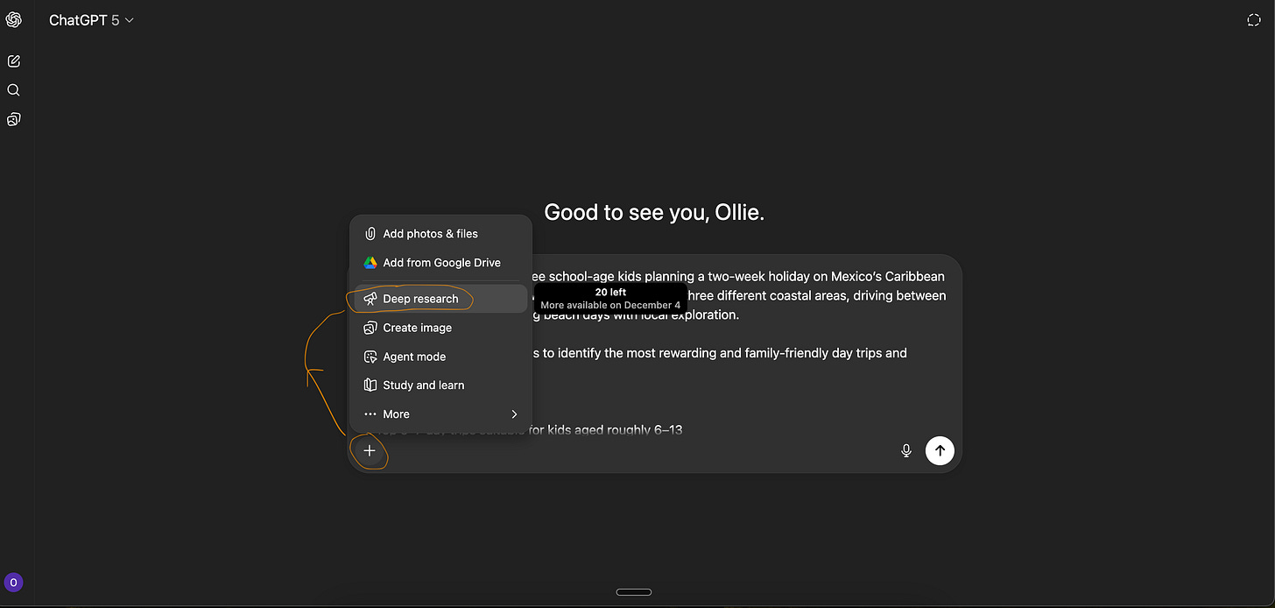This screenshot has width=1275, height=608.
Task: Expand the More submenu
Action: pos(440,414)
